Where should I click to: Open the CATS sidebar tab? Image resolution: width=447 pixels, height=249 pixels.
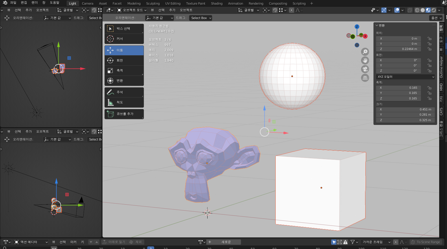click(x=441, y=111)
